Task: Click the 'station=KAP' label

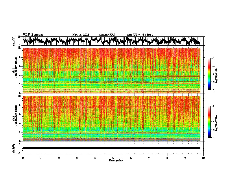Action: tap(107, 35)
